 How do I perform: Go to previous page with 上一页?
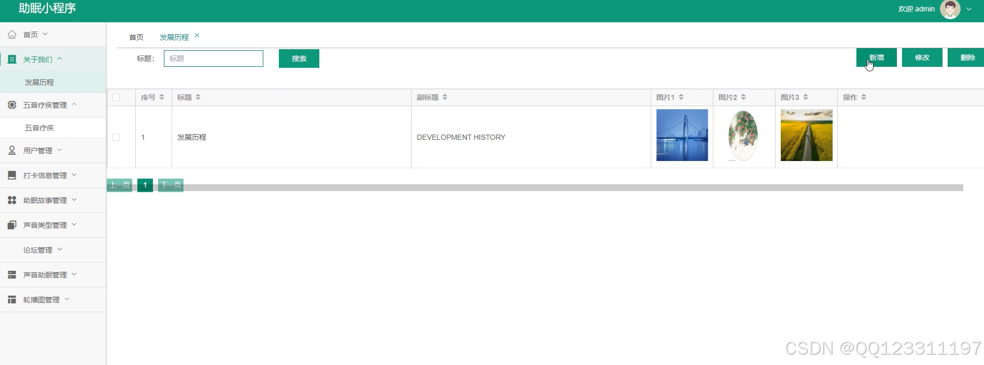pos(120,185)
